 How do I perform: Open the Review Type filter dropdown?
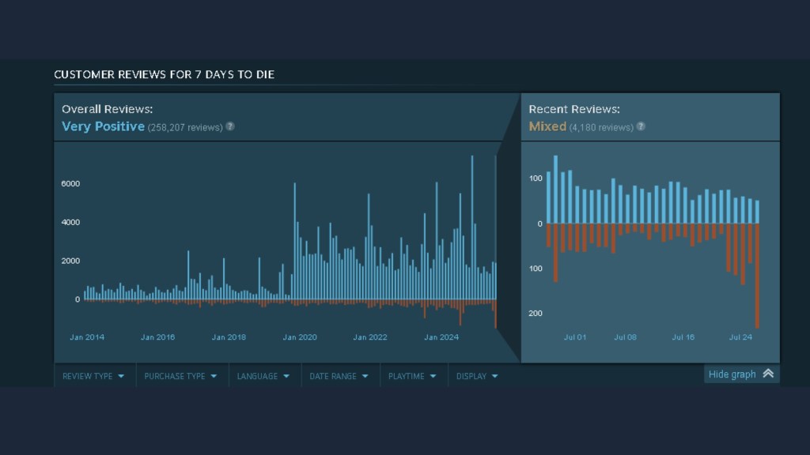click(93, 376)
